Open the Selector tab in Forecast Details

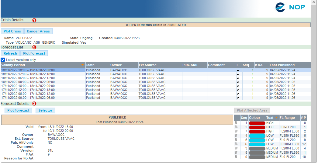tap(45, 110)
